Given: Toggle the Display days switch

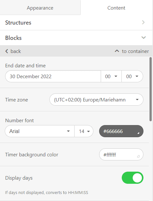Looking at the screenshot, I should [x=133, y=178].
